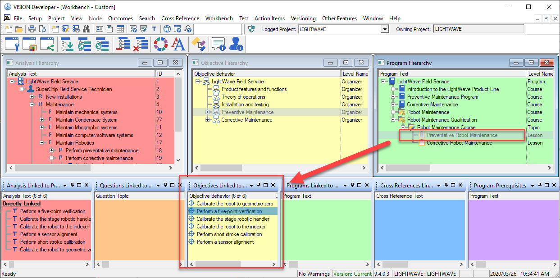
Task: Select Theory of operations objective
Action: pyautogui.click(x=243, y=97)
